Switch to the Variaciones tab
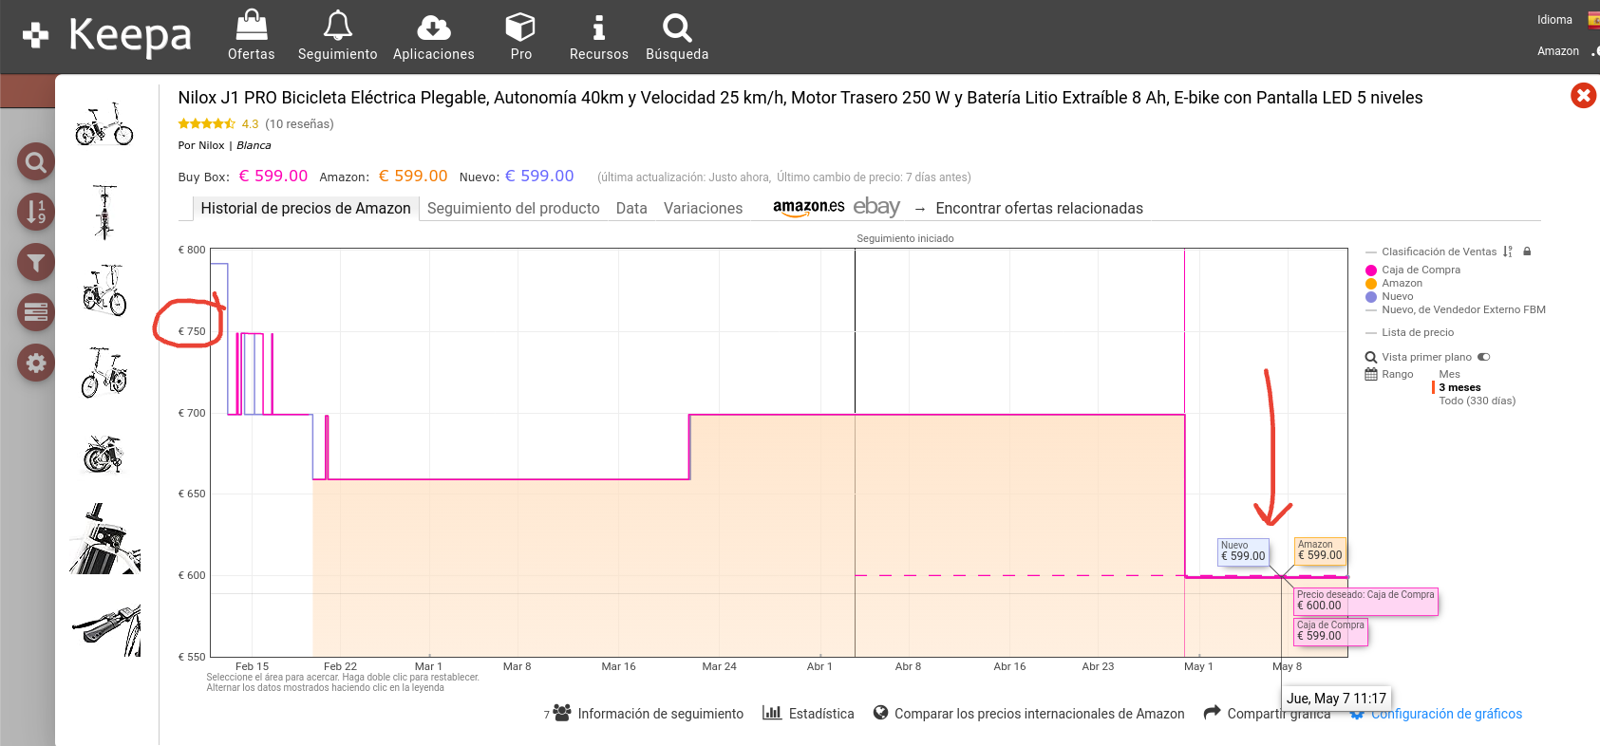The height and width of the screenshot is (746, 1600). pyautogui.click(x=703, y=209)
